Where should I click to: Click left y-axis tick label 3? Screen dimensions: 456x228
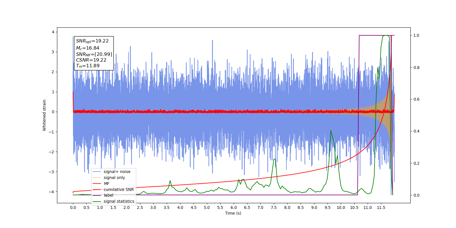click(53, 52)
